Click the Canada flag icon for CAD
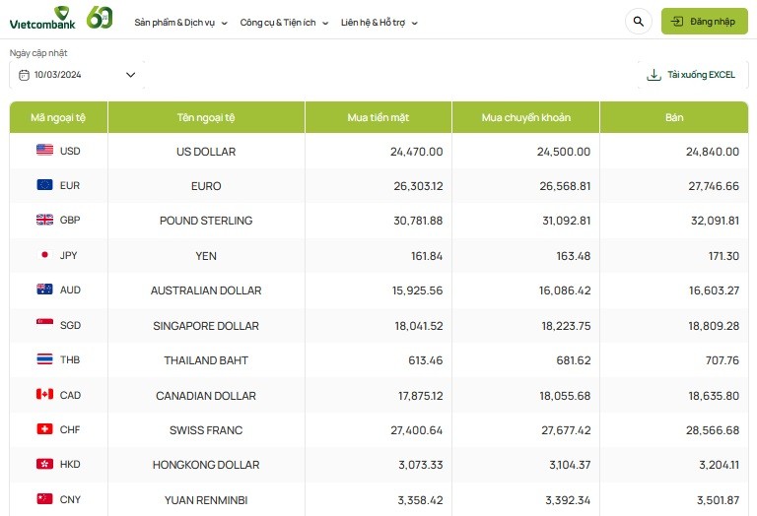This screenshot has height=516, width=757. coord(44,395)
